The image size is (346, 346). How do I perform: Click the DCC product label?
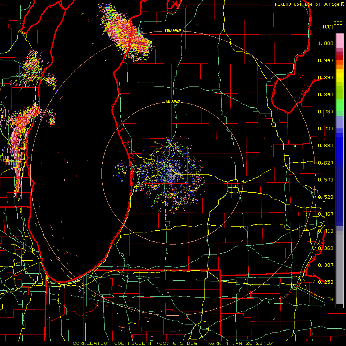(x=338, y=23)
